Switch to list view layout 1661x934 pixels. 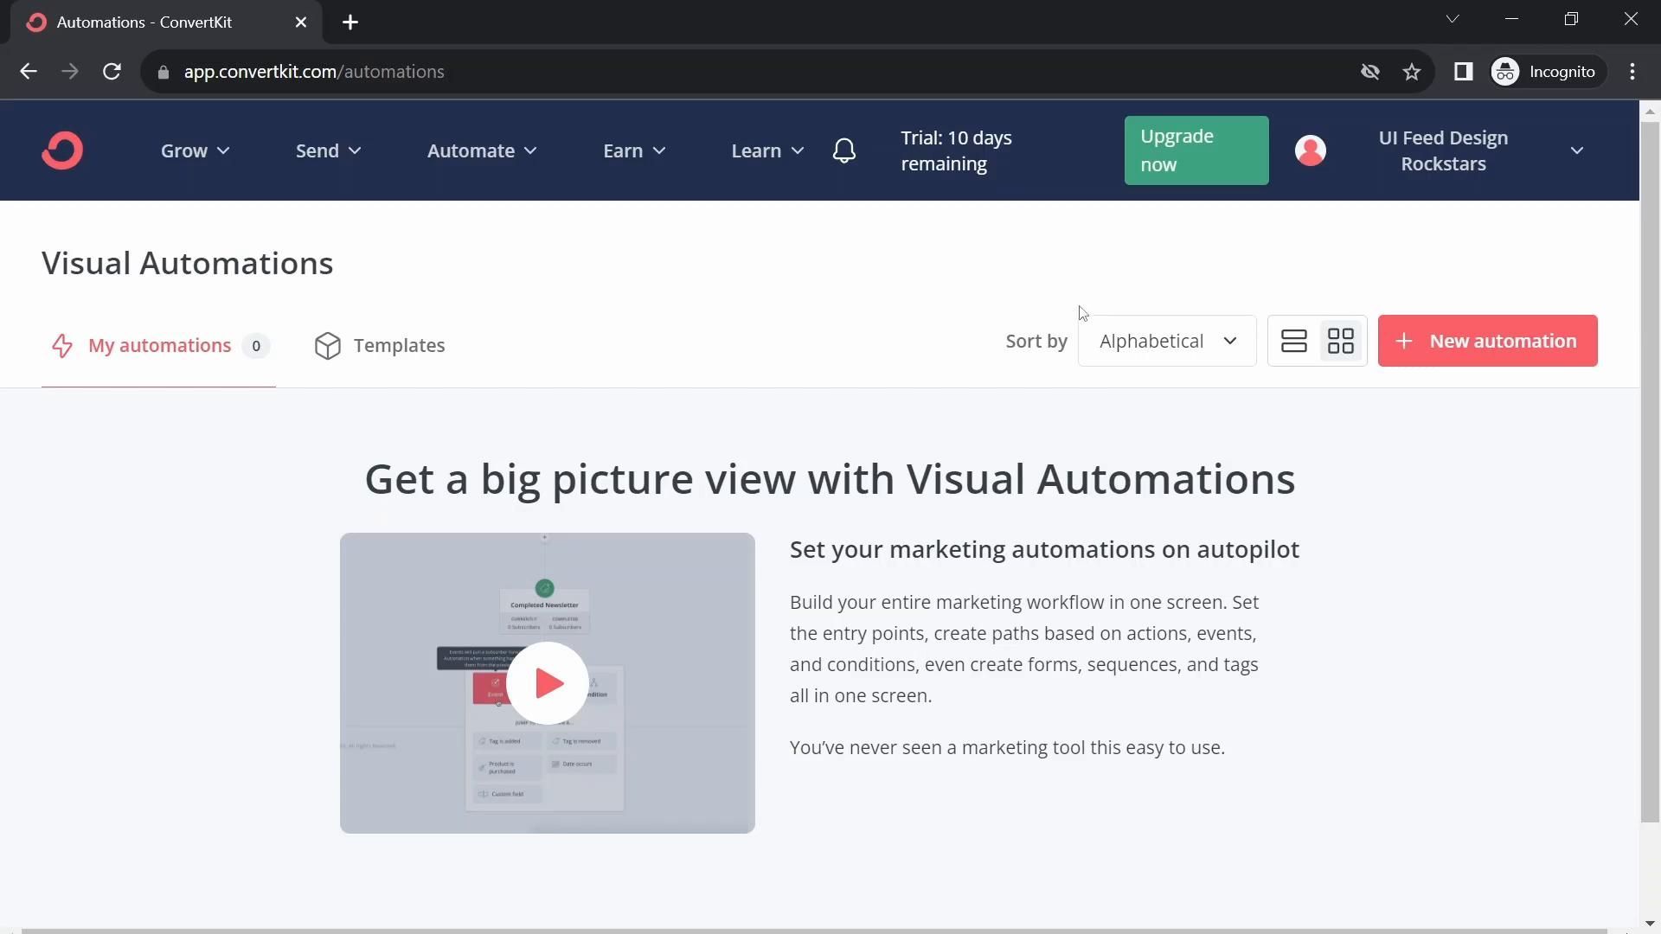1293,341
